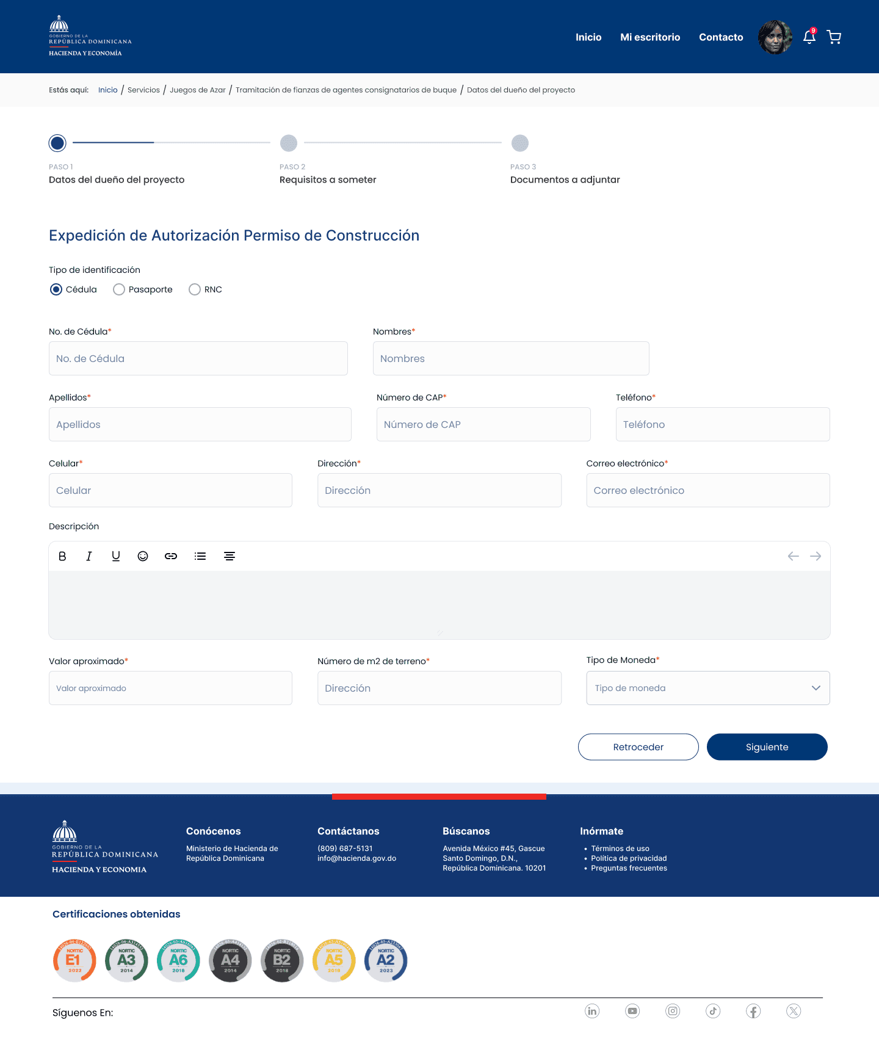
Task: Click the Servicios breadcrumb link
Action: [x=143, y=90]
